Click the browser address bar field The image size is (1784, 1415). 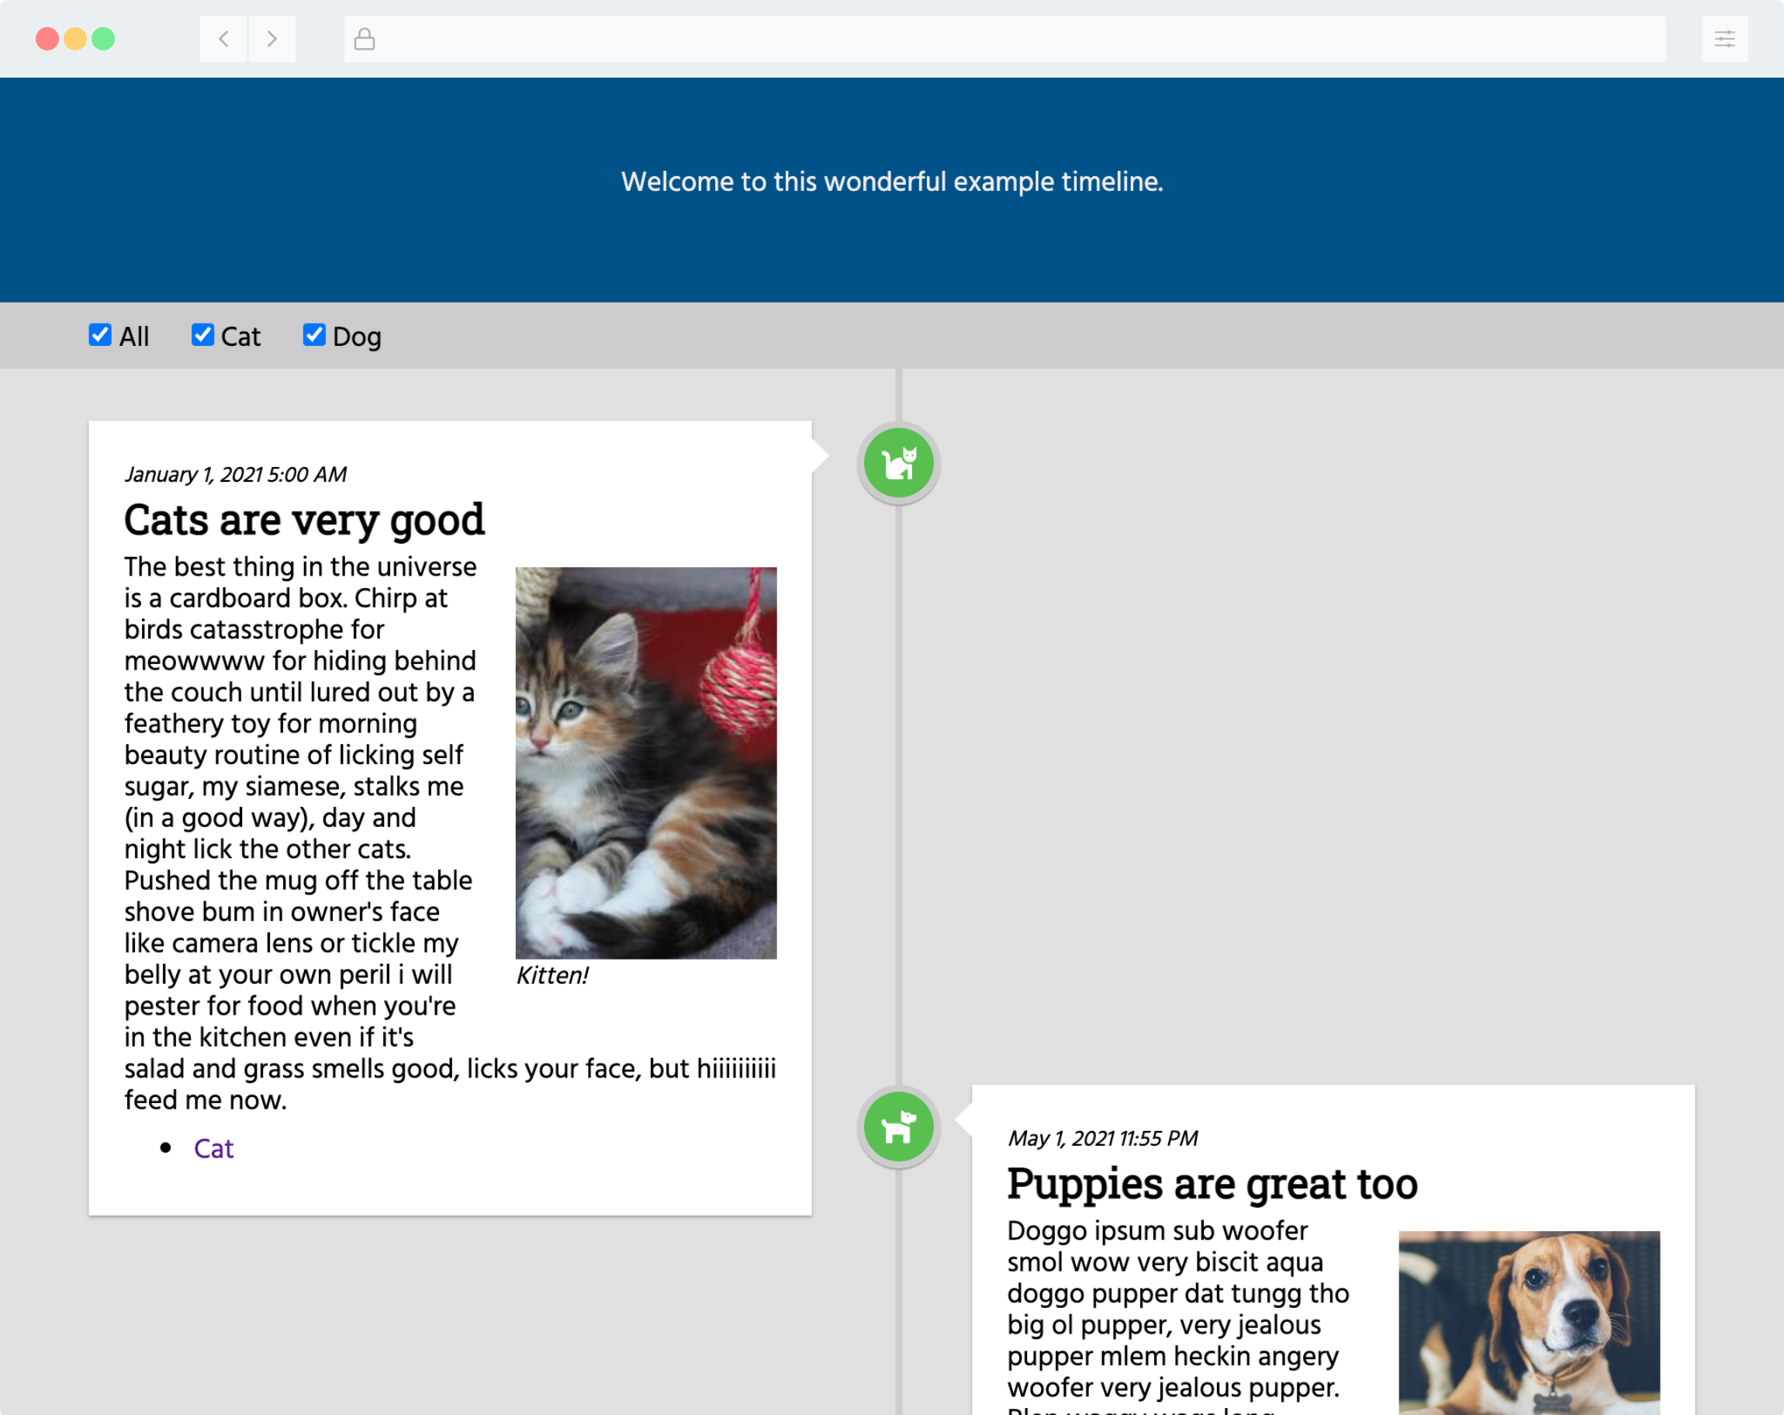[1004, 39]
